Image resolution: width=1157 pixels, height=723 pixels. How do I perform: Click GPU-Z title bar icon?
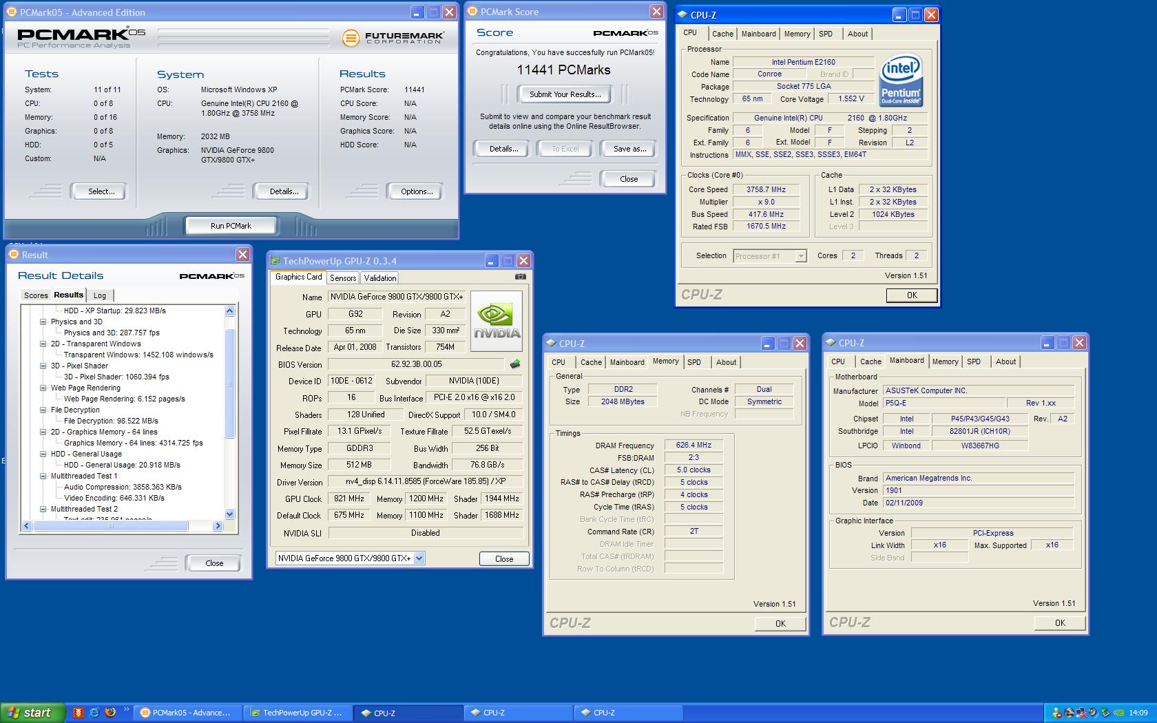(275, 261)
